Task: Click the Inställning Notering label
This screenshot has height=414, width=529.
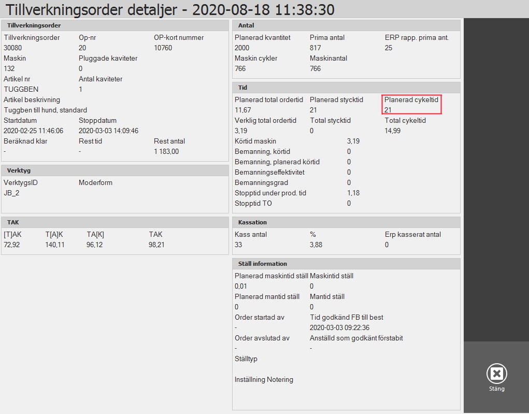Action: click(264, 380)
